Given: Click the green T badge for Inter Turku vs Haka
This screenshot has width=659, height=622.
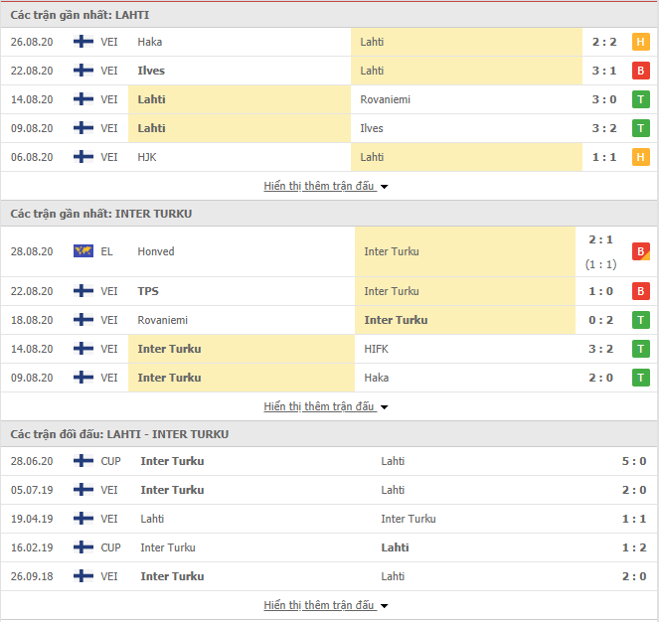Looking at the screenshot, I should (x=640, y=378).
